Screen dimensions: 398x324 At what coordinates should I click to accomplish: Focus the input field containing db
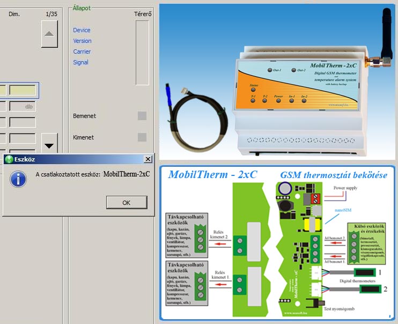(23, 106)
